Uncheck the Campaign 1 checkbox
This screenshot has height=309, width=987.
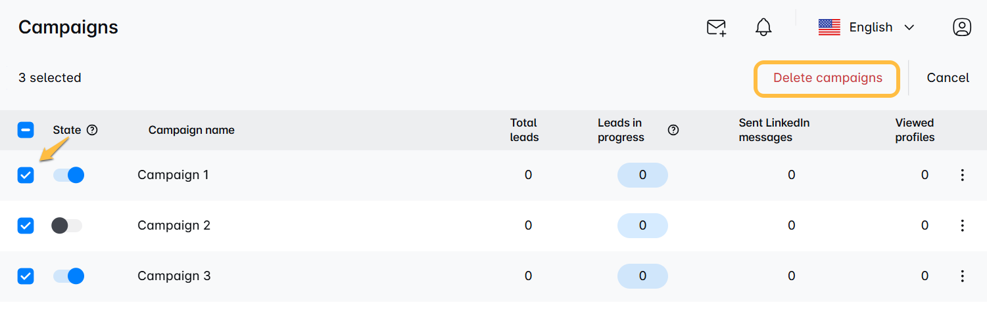(26, 175)
